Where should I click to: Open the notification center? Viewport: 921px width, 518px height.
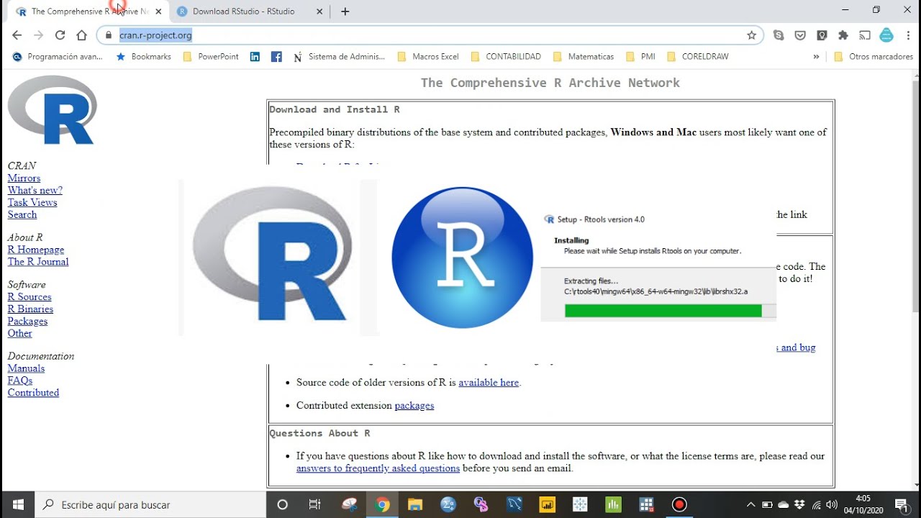click(x=902, y=504)
